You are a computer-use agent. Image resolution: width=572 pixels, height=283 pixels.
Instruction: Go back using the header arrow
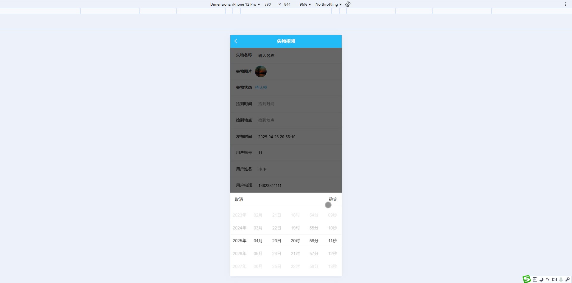point(236,41)
